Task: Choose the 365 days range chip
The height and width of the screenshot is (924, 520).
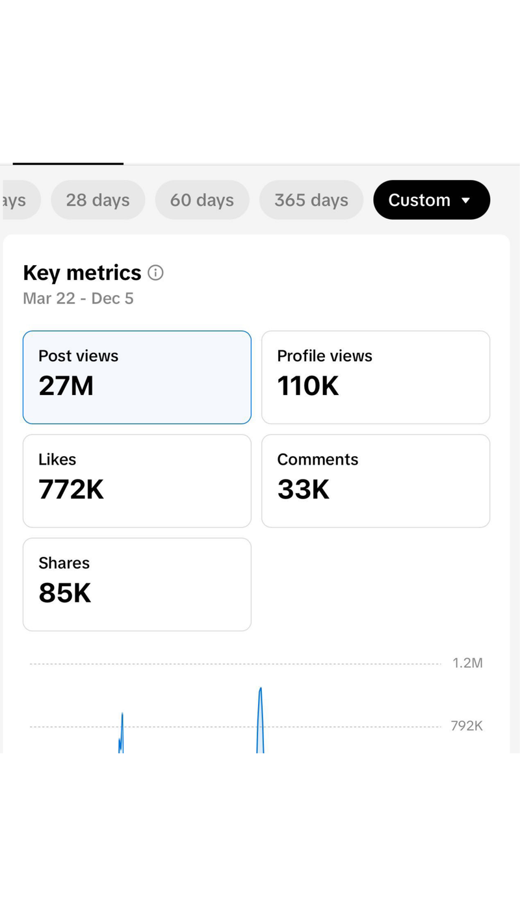Action: [x=311, y=200]
